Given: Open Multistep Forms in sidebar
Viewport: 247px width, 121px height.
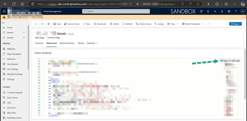Looking at the screenshot, I should pos(14,118).
